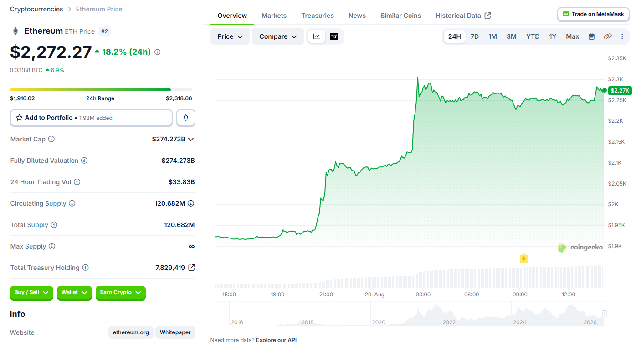Viewport: 636px width, 342px height.
Task: Click the chart navigator right handle
Action: 605,313
